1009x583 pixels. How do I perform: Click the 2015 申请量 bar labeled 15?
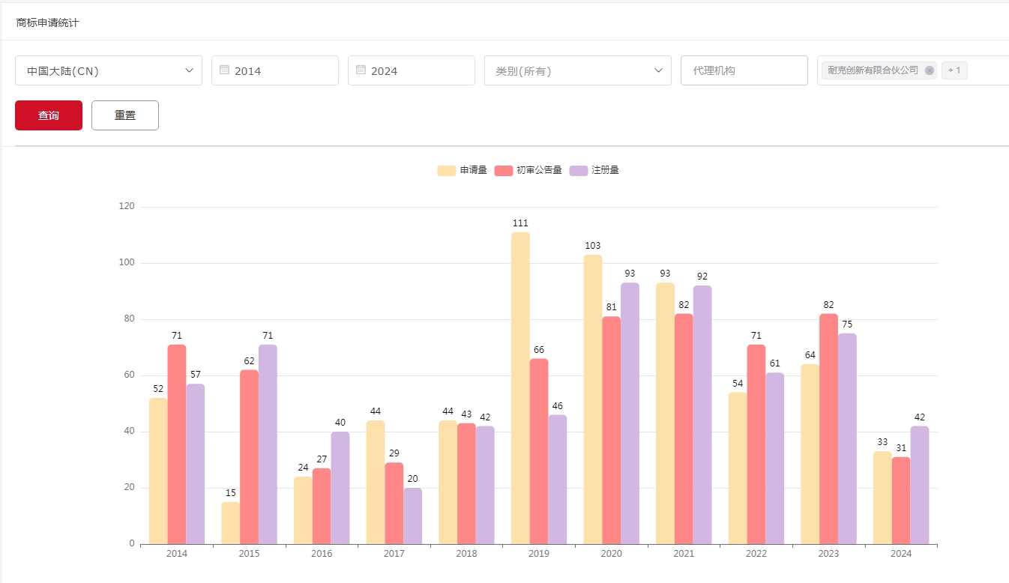click(x=230, y=523)
